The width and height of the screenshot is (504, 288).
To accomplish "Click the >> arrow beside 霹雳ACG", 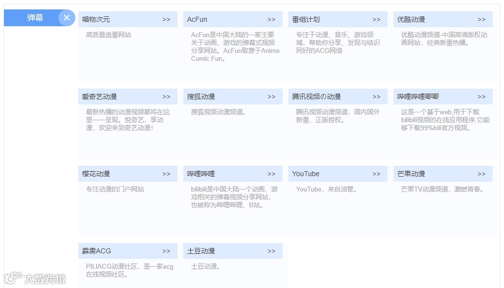I will [x=166, y=251].
